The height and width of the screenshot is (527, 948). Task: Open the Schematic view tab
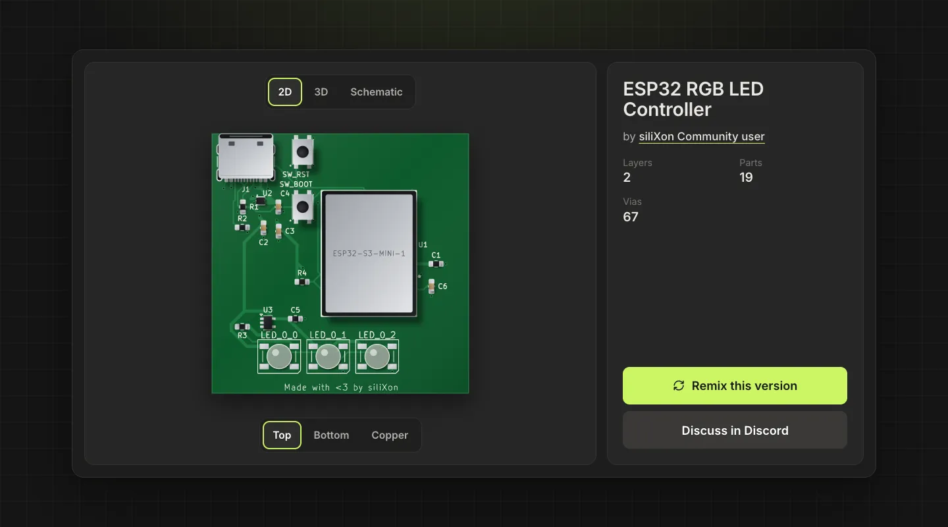tap(376, 92)
